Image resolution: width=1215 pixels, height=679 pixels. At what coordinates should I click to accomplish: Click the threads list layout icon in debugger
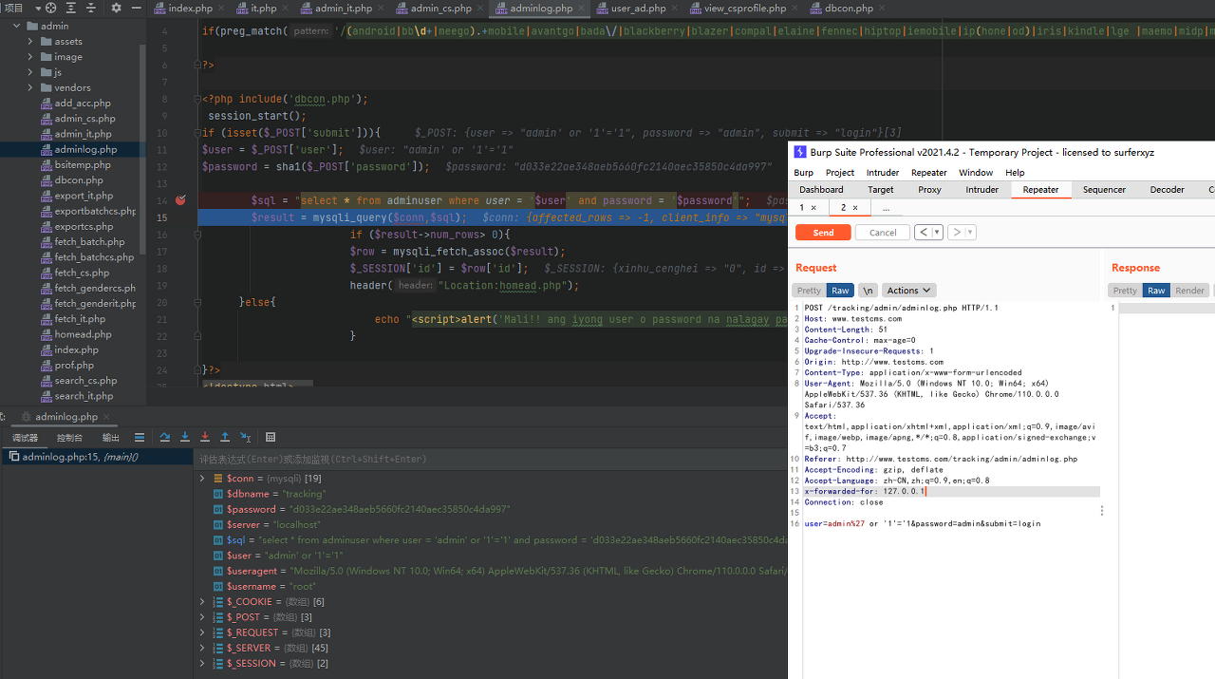click(x=140, y=437)
